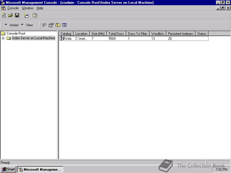Restore the inner ciadmin child window
The height and width of the screenshot is (173, 231).
coord(223,8)
